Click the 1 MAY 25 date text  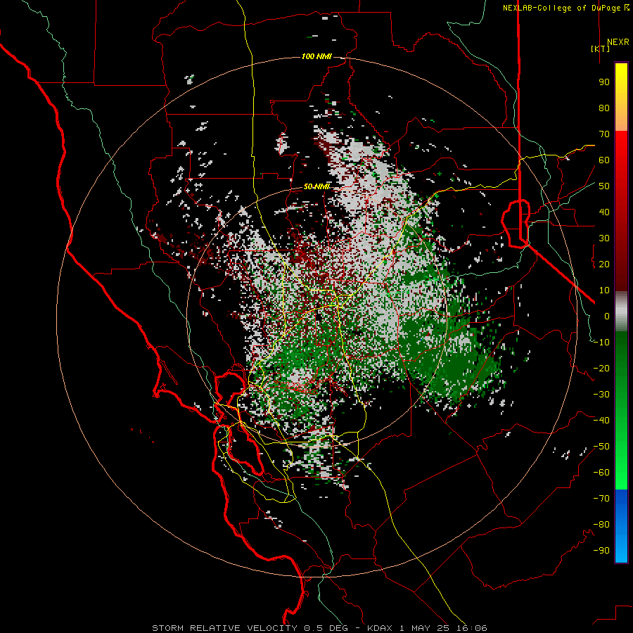[x=425, y=628]
